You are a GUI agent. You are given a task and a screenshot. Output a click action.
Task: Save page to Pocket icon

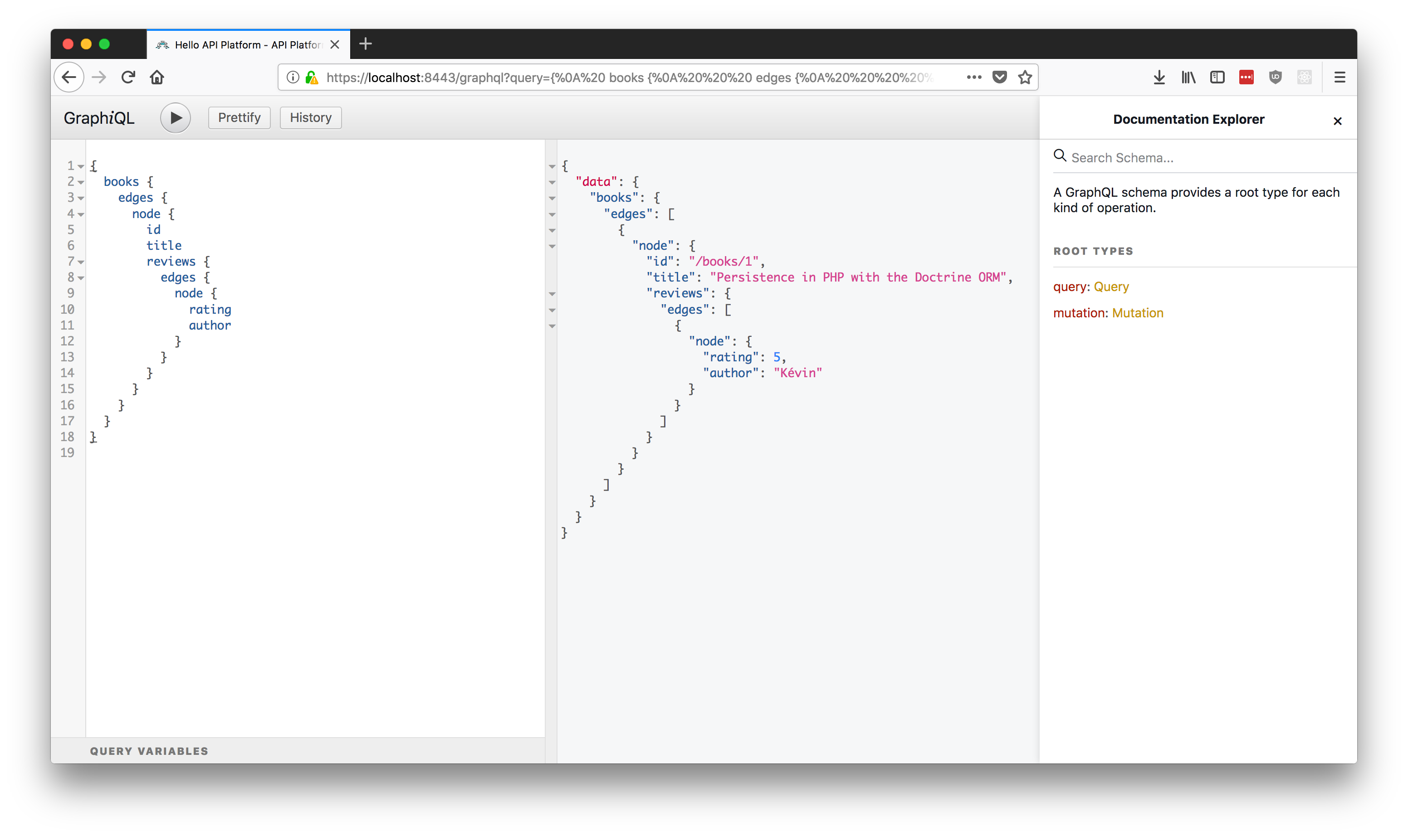[999, 77]
